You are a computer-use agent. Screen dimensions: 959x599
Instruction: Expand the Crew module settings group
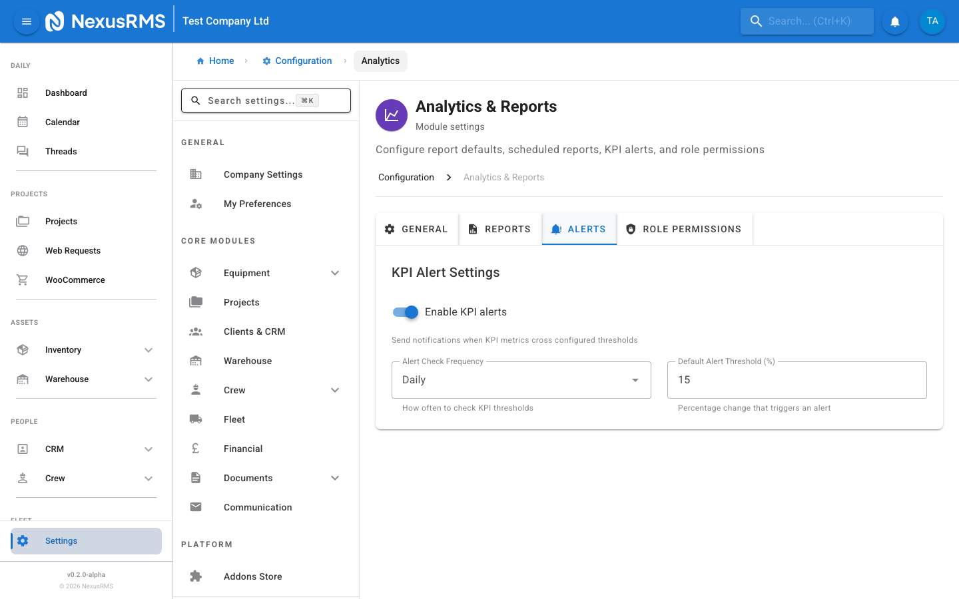[334, 390]
